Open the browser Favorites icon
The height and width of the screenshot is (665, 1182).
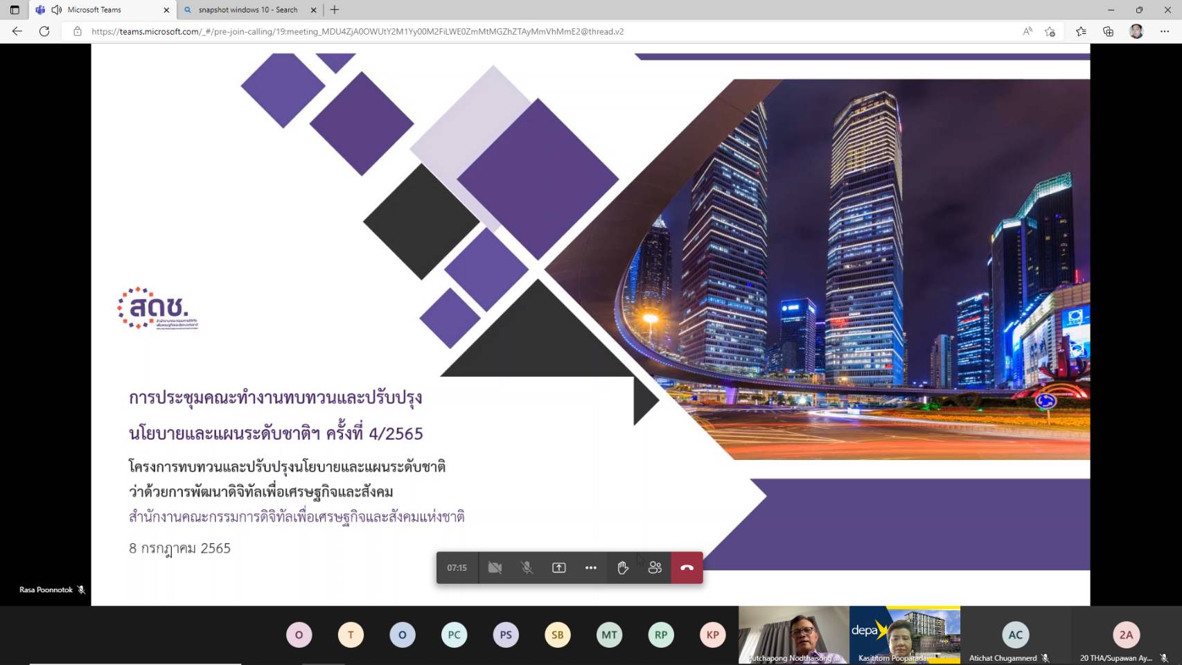tap(1081, 31)
